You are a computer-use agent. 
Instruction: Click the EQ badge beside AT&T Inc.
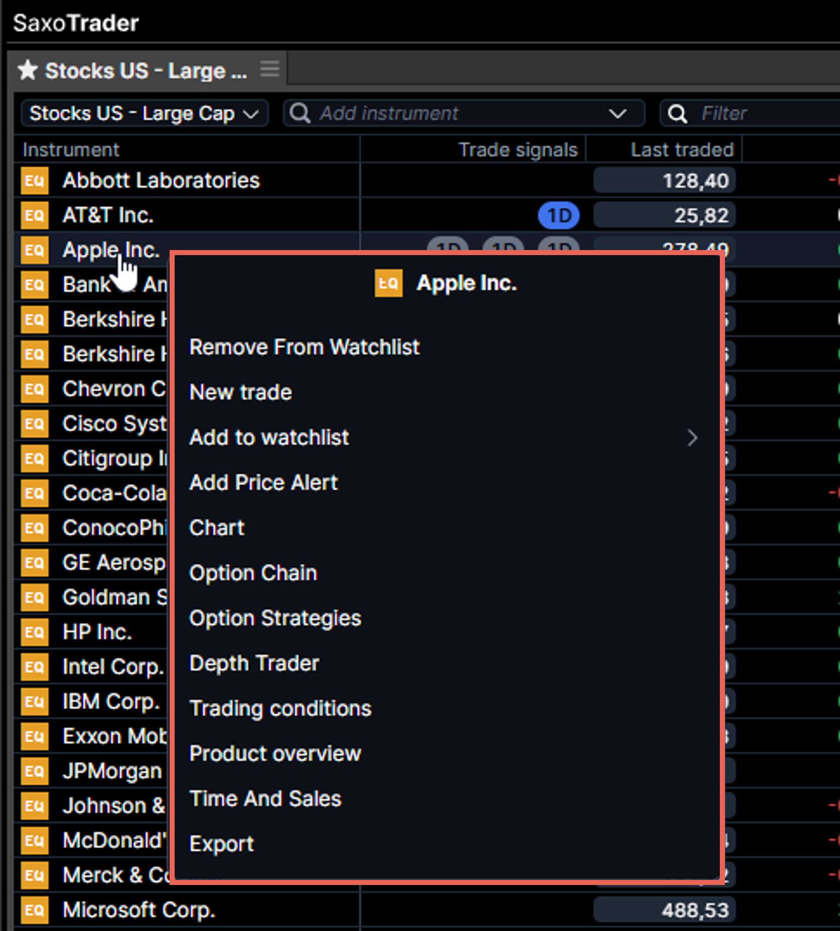coord(34,216)
